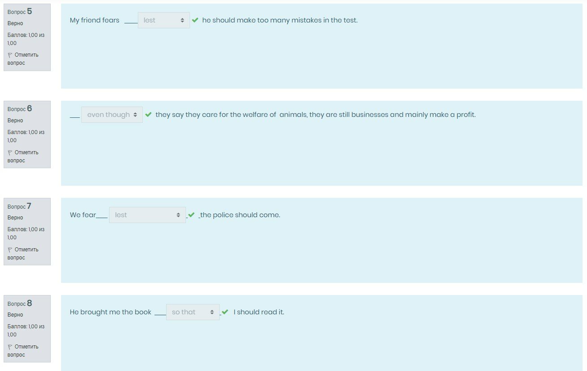Click the flag icon for question 5
The width and height of the screenshot is (587, 371).
tap(10, 55)
